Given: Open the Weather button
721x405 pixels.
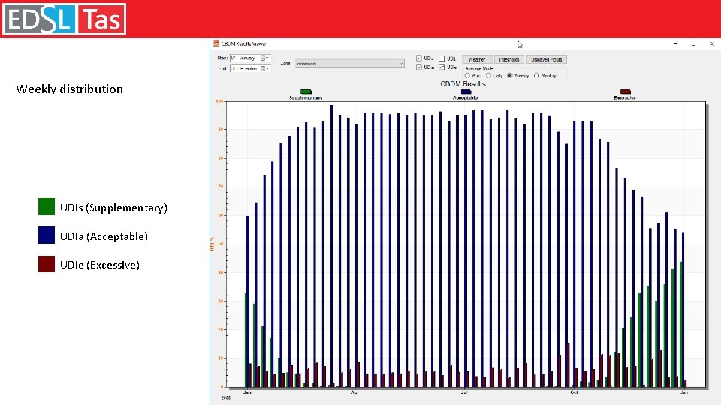Looking at the screenshot, I should (x=477, y=60).
